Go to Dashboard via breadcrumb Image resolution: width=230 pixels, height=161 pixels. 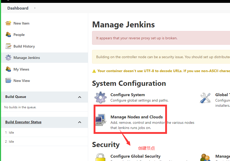point(18,8)
